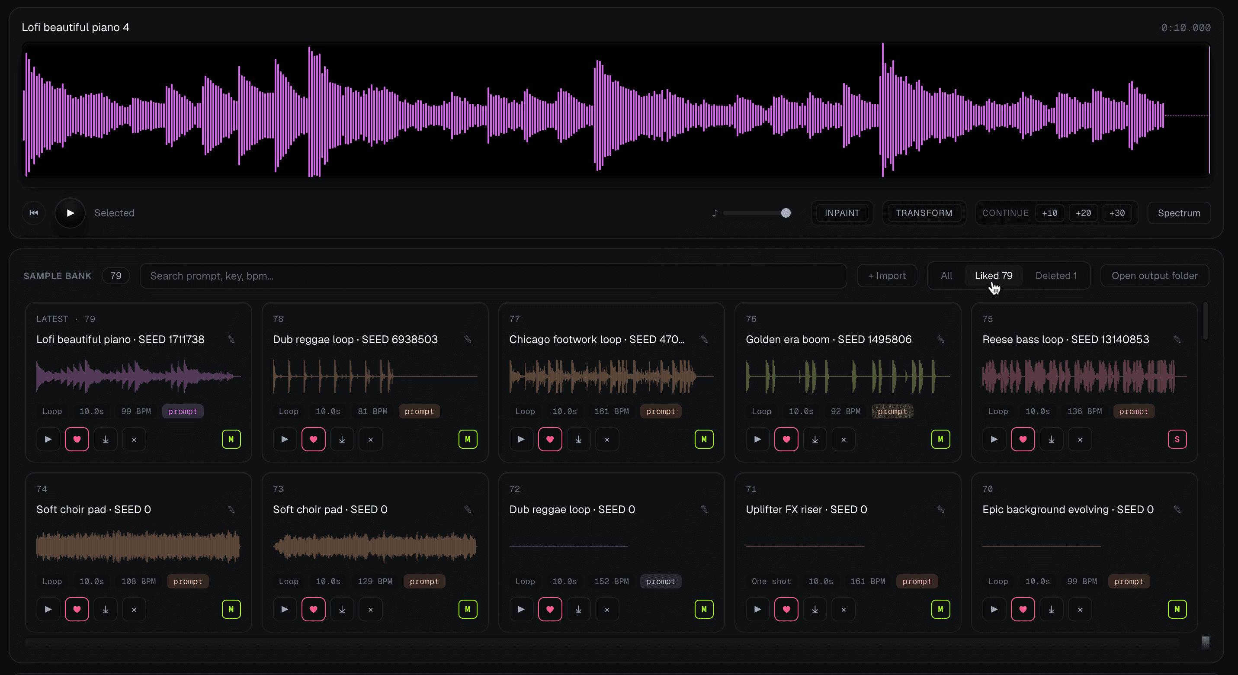Screen dimensions: 1238x675
Task: Download the Soft choir pad sample 74
Action: click(105, 610)
